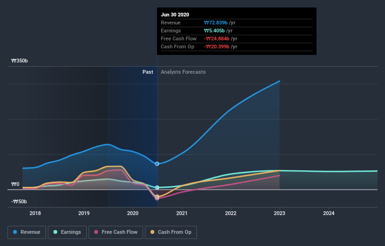Click the Cash From Op orange data point marker
This screenshot has width=385, height=246.
[157, 196]
